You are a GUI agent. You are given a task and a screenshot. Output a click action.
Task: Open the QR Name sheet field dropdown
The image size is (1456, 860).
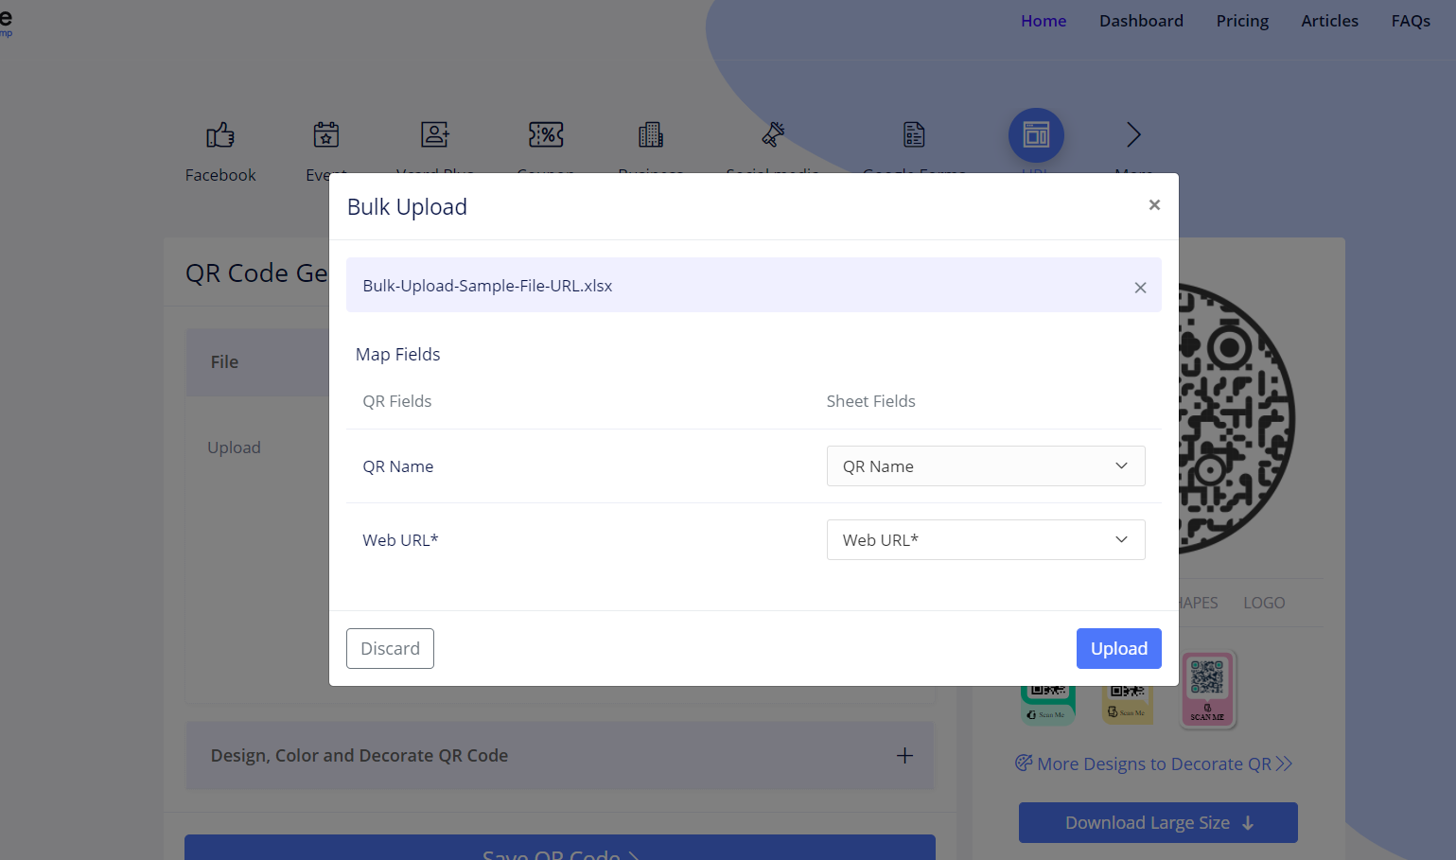coord(985,465)
